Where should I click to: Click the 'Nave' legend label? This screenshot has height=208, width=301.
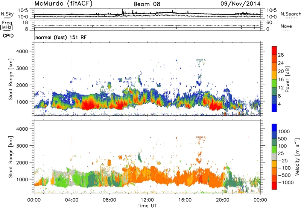pos(286,26)
